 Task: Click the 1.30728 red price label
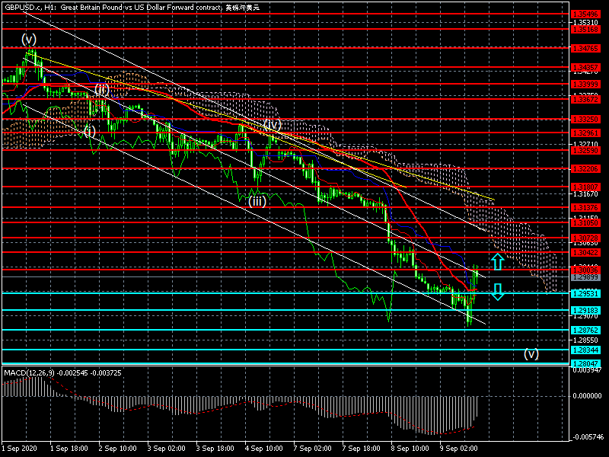[585, 238]
